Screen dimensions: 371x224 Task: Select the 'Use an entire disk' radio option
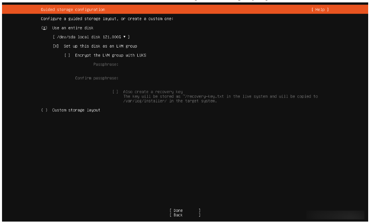44,28
